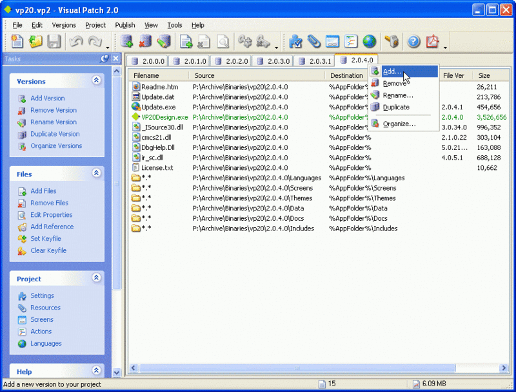Select the License.txt file row

point(319,168)
